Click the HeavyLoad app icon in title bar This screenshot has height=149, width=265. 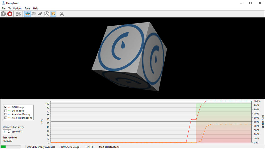tap(3, 3)
